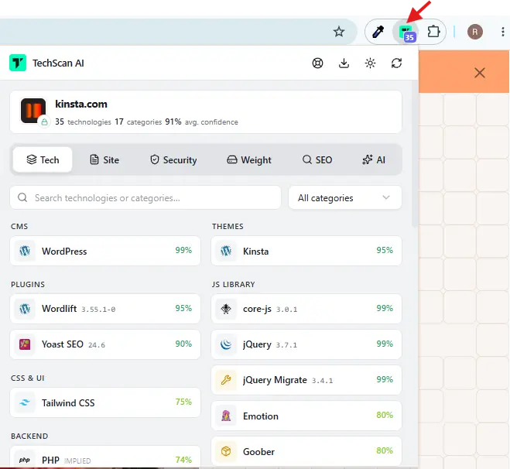Screen dimensions: 510x469
Task: Open the PHP backend card
Action: 105,457
